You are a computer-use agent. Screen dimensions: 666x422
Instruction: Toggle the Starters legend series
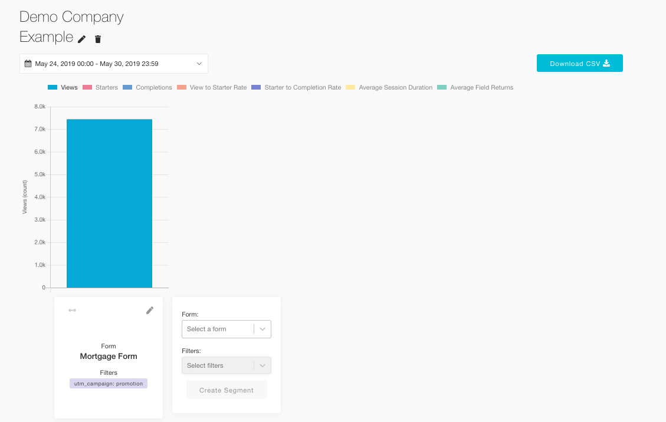(x=100, y=87)
